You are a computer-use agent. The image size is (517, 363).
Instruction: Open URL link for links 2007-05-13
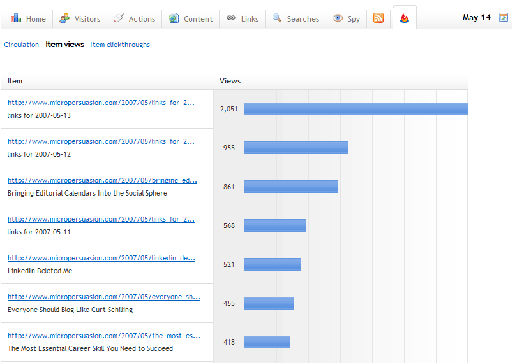point(101,103)
